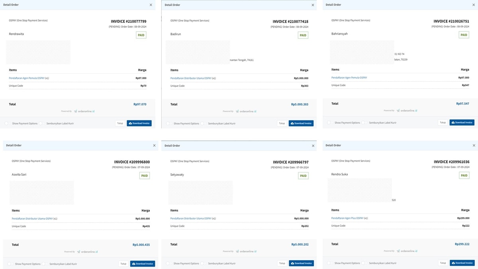Open Pendaftaran Agen Plus OSPAY item link

tap(347, 218)
